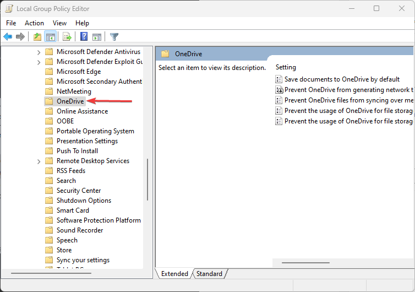
Task: Click folder icon beside Store
Action: tap(49, 250)
